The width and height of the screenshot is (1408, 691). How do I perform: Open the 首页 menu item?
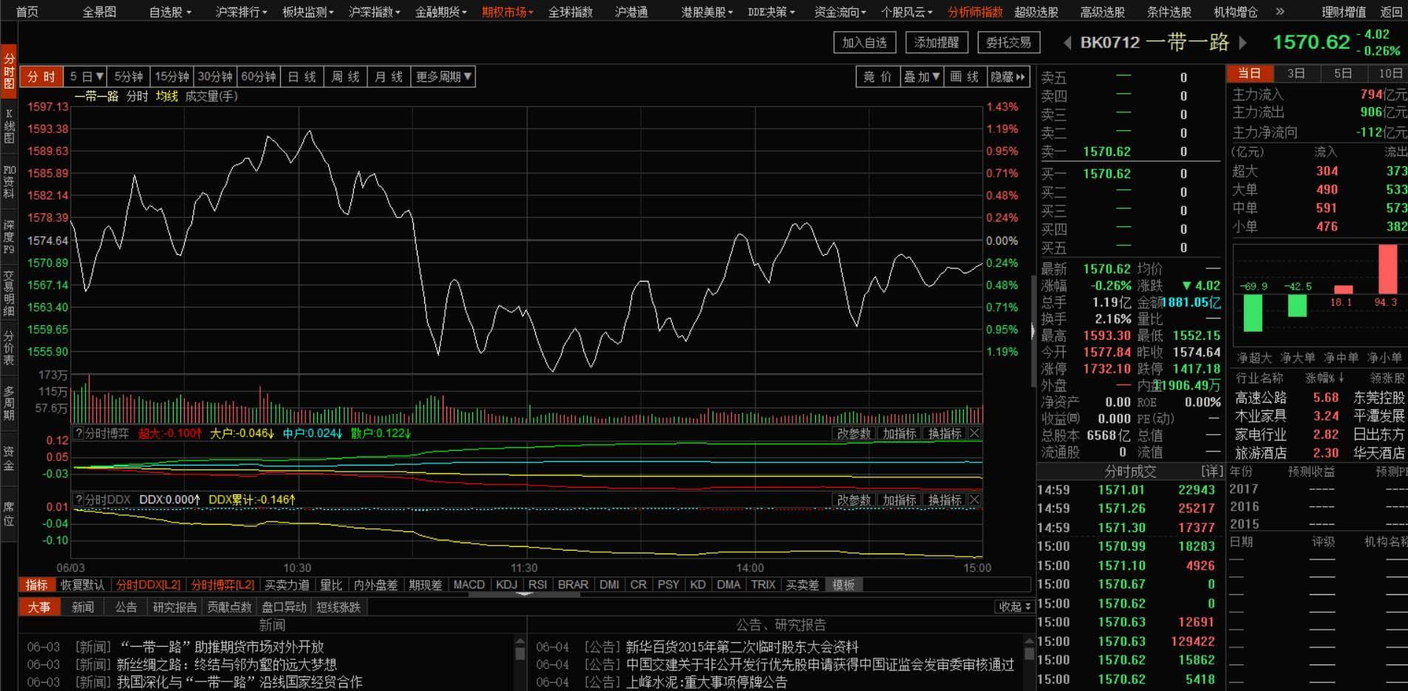click(x=27, y=12)
